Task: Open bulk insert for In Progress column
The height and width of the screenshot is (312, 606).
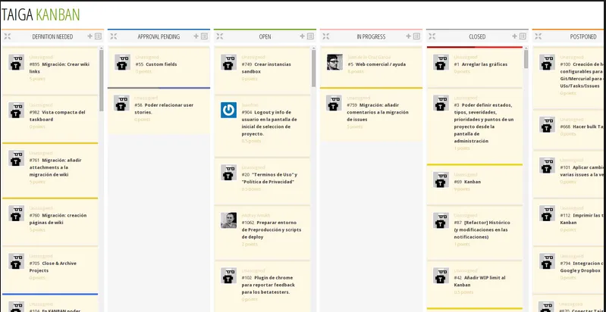Action: (x=416, y=36)
